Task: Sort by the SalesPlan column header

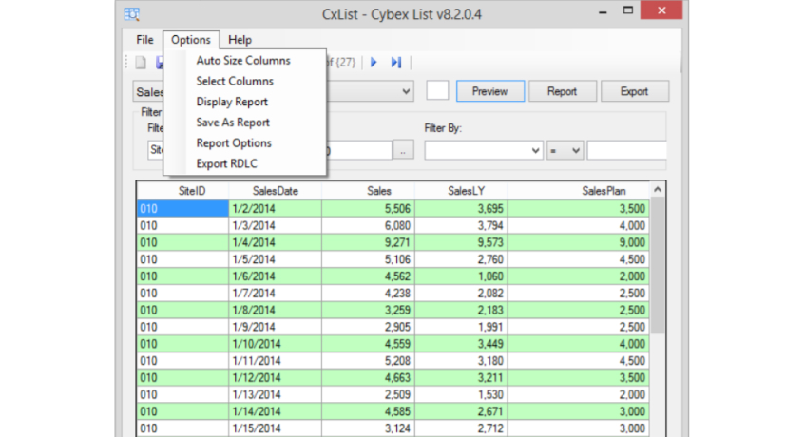Action: 604,191
